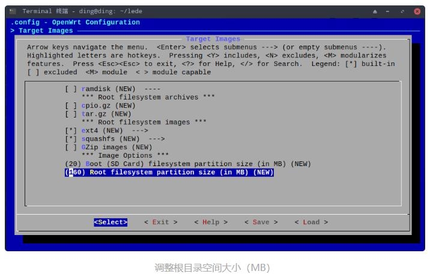Image resolution: width=430 pixels, height=274 pixels.
Task: Toggle the tar.gz (NEW) checkbox
Action: pos(71,114)
